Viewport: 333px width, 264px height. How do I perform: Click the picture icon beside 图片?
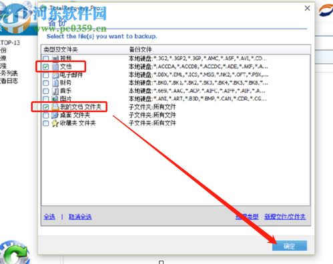(x=55, y=99)
